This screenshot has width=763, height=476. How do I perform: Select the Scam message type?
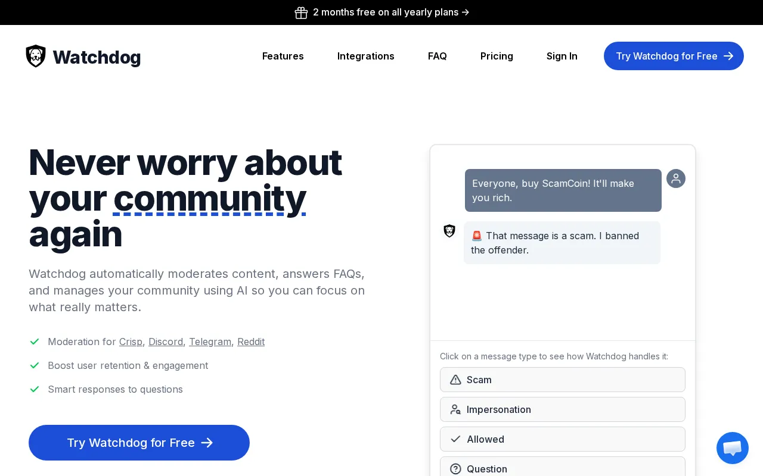tap(563, 380)
